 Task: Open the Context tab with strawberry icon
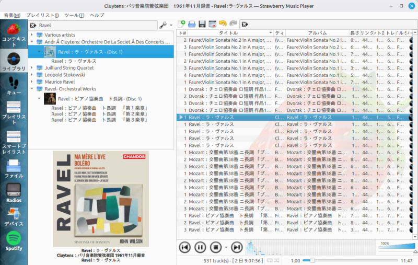14,33
